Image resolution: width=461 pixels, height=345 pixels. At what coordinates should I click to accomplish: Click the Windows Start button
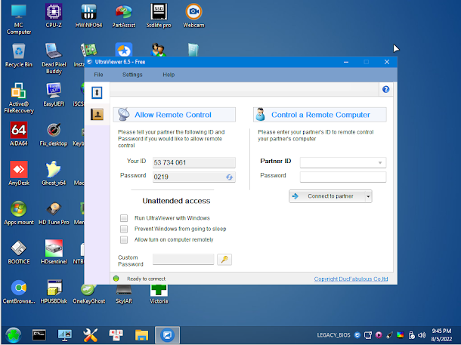click(13, 334)
